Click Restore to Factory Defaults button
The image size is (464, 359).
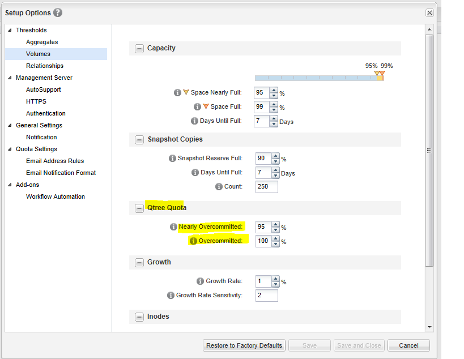(244, 345)
